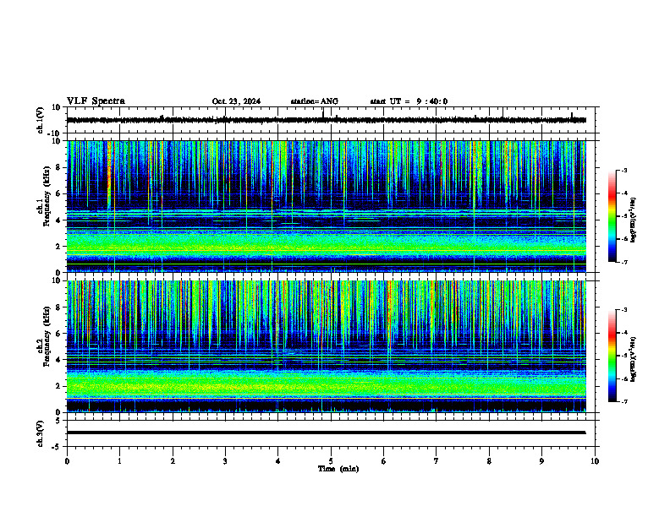The height and width of the screenshot is (517, 670).
Task: Click the date 'Oct. 23, 2024'
Action: [236, 101]
